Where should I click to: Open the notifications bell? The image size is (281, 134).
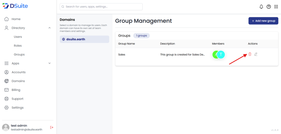tap(261, 7)
